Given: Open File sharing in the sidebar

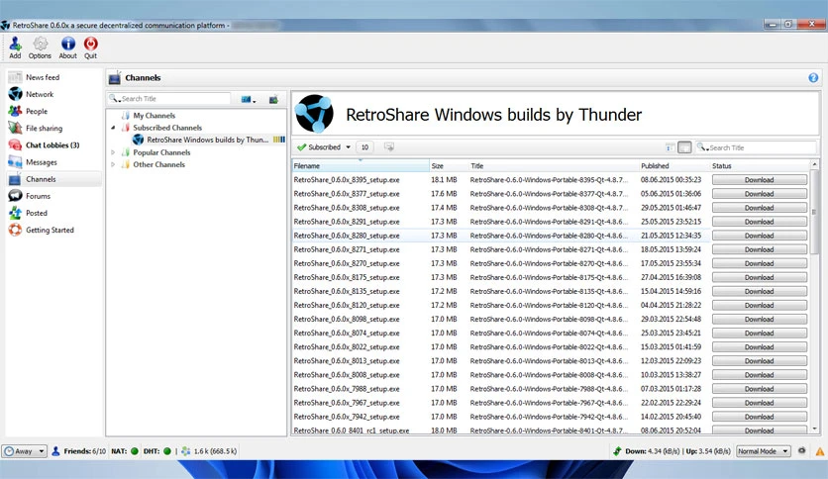Looking at the screenshot, I should [53, 129].
